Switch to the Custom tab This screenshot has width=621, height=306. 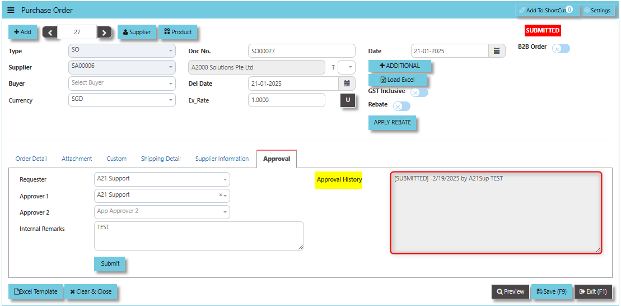[116, 159]
